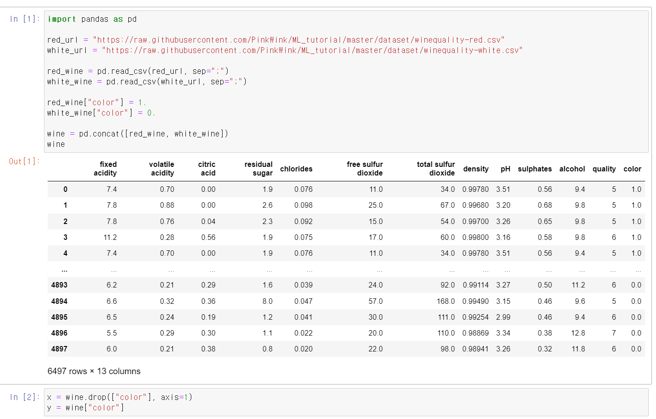The width and height of the screenshot is (656, 419).
Task: Click the 'free sulfur dioxide' column header
Action: pos(365,169)
